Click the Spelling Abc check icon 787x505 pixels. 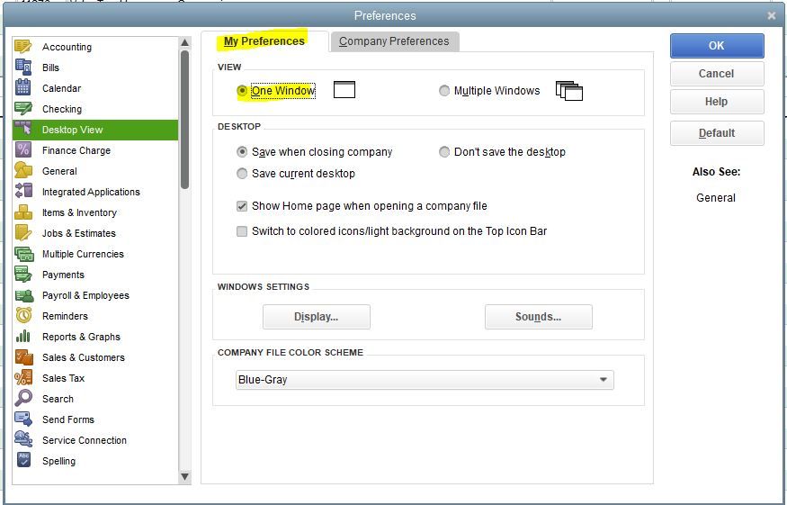pos(23,460)
